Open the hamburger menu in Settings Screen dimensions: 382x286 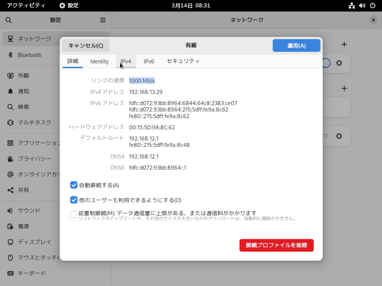tap(102, 19)
